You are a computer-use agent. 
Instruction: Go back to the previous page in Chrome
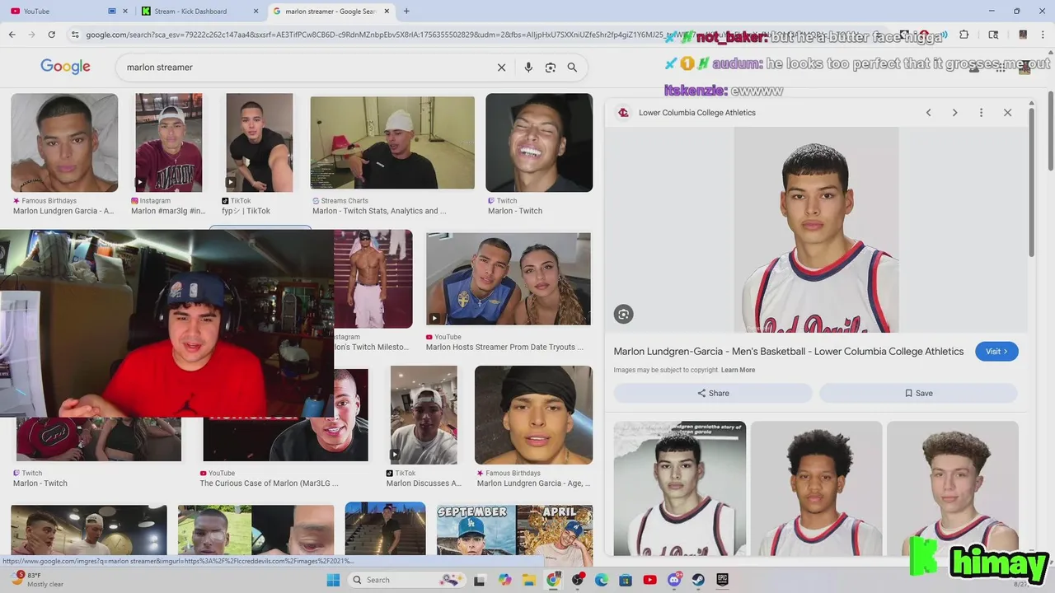pyautogui.click(x=12, y=35)
